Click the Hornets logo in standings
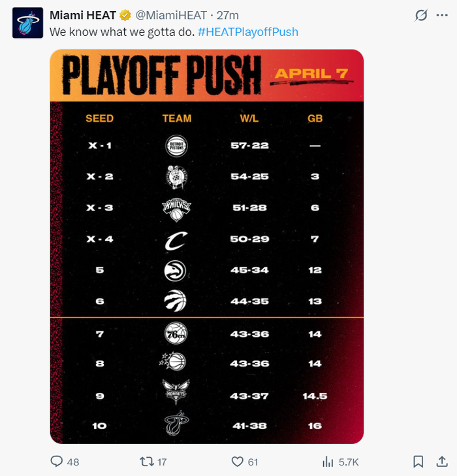The width and height of the screenshot is (457, 476). pos(176,392)
